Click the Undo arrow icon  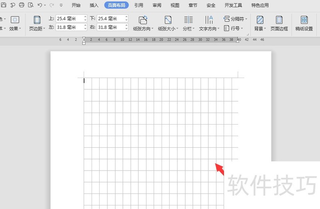point(40,5)
